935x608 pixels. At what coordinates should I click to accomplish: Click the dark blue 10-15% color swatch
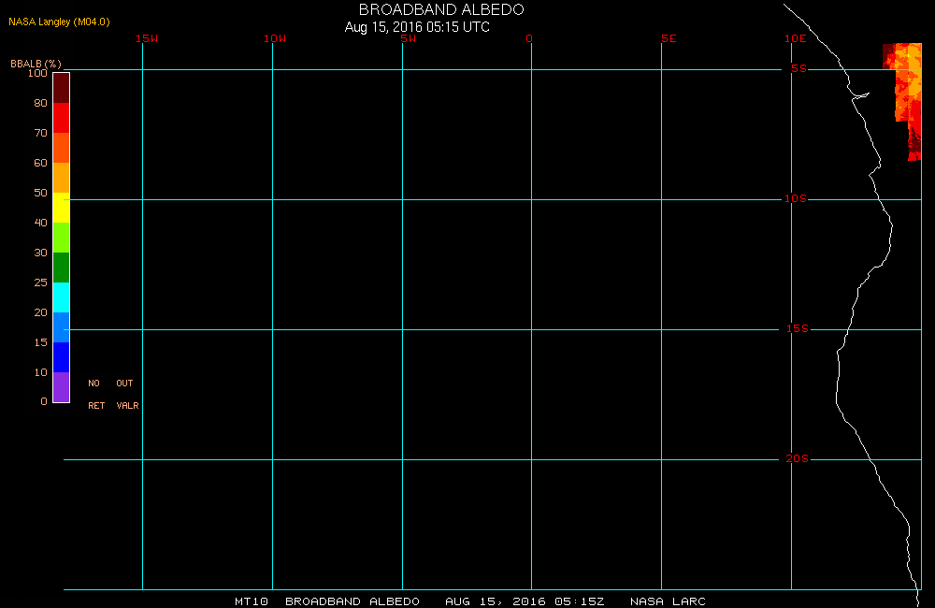(62, 356)
